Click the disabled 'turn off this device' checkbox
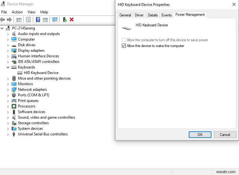 coord(124,40)
